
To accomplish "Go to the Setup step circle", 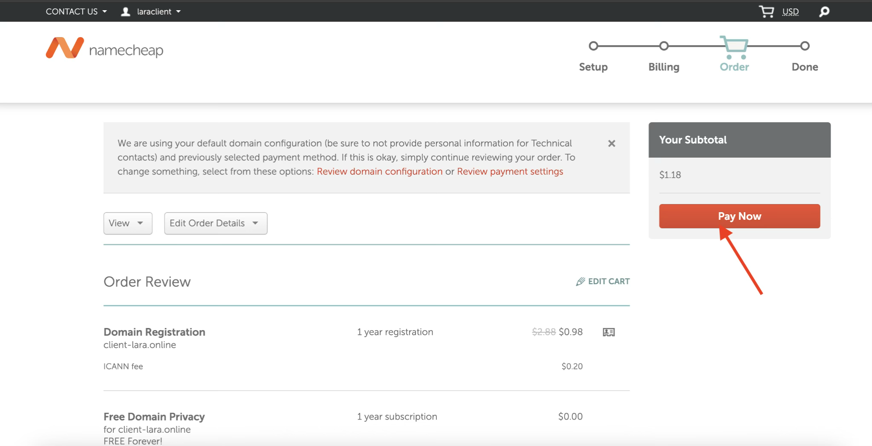I will (x=593, y=46).
